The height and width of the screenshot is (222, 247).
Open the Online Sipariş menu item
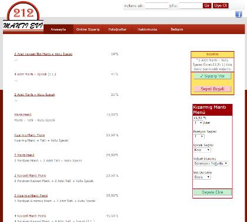point(88,29)
